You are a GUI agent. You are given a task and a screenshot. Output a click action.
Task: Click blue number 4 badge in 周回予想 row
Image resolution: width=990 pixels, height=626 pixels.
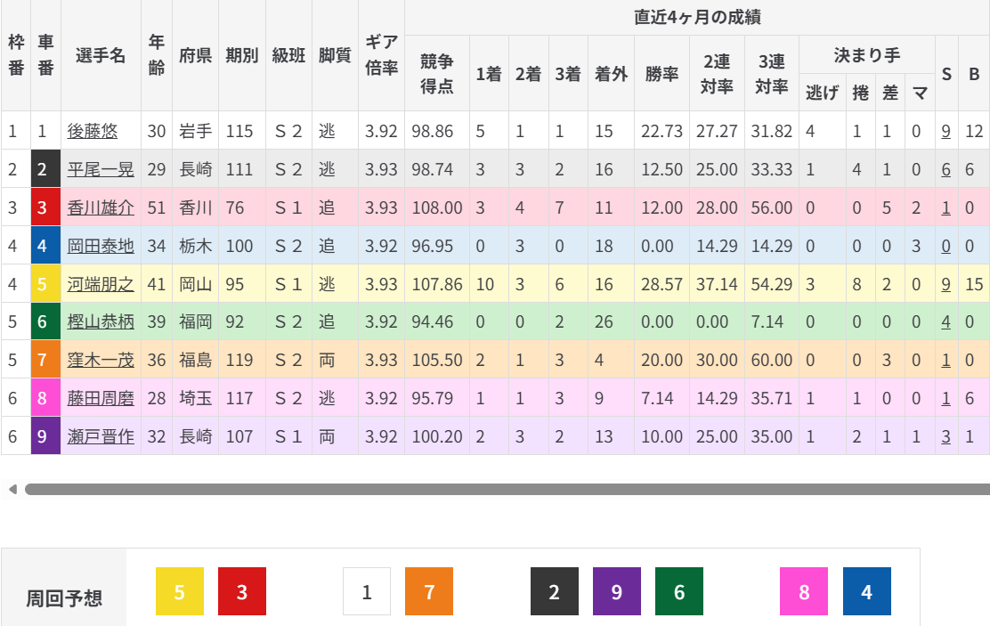pos(867,591)
